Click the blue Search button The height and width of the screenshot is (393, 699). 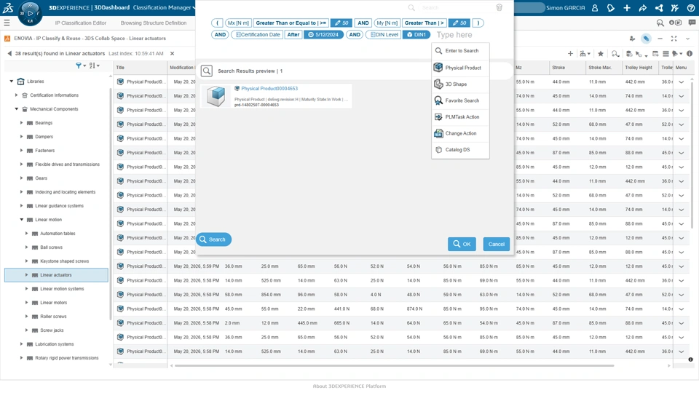(x=213, y=239)
